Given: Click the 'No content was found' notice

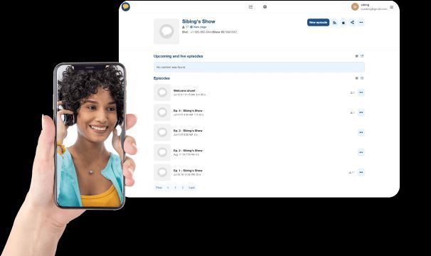Looking at the screenshot, I should (x=259, y=67).
